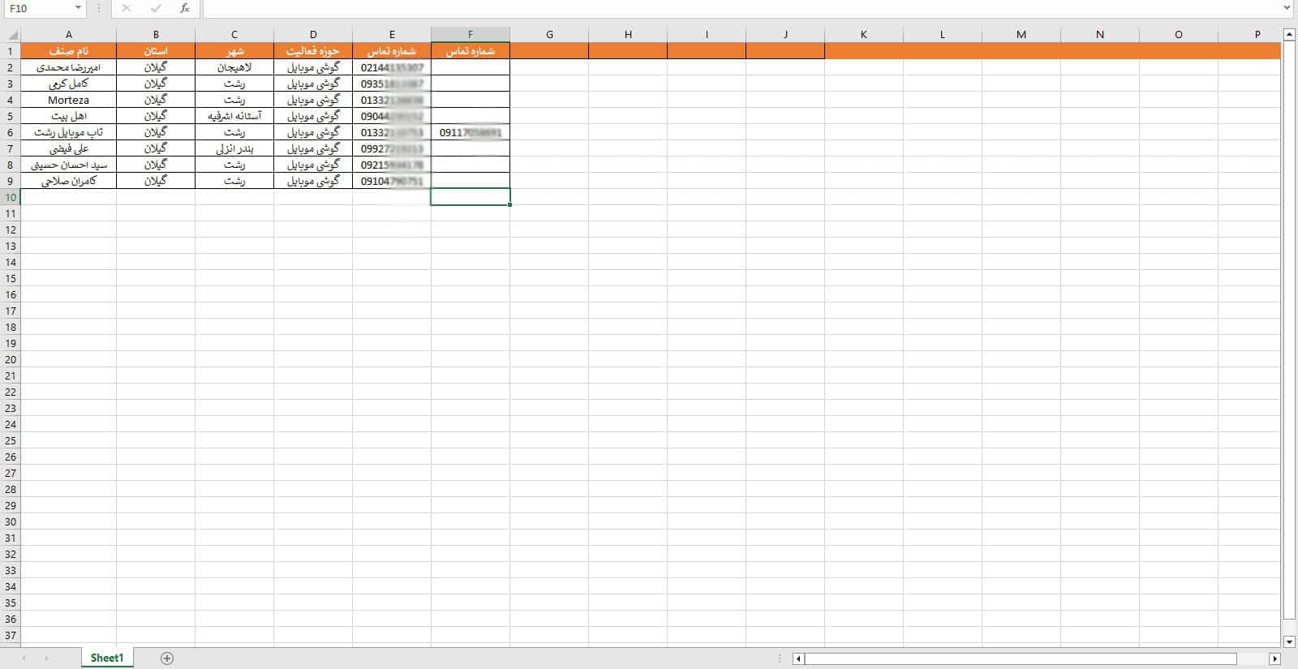Click phone cell starting with 09104
This screenshot has height=669, width=1298.
(x=392, y=181)
